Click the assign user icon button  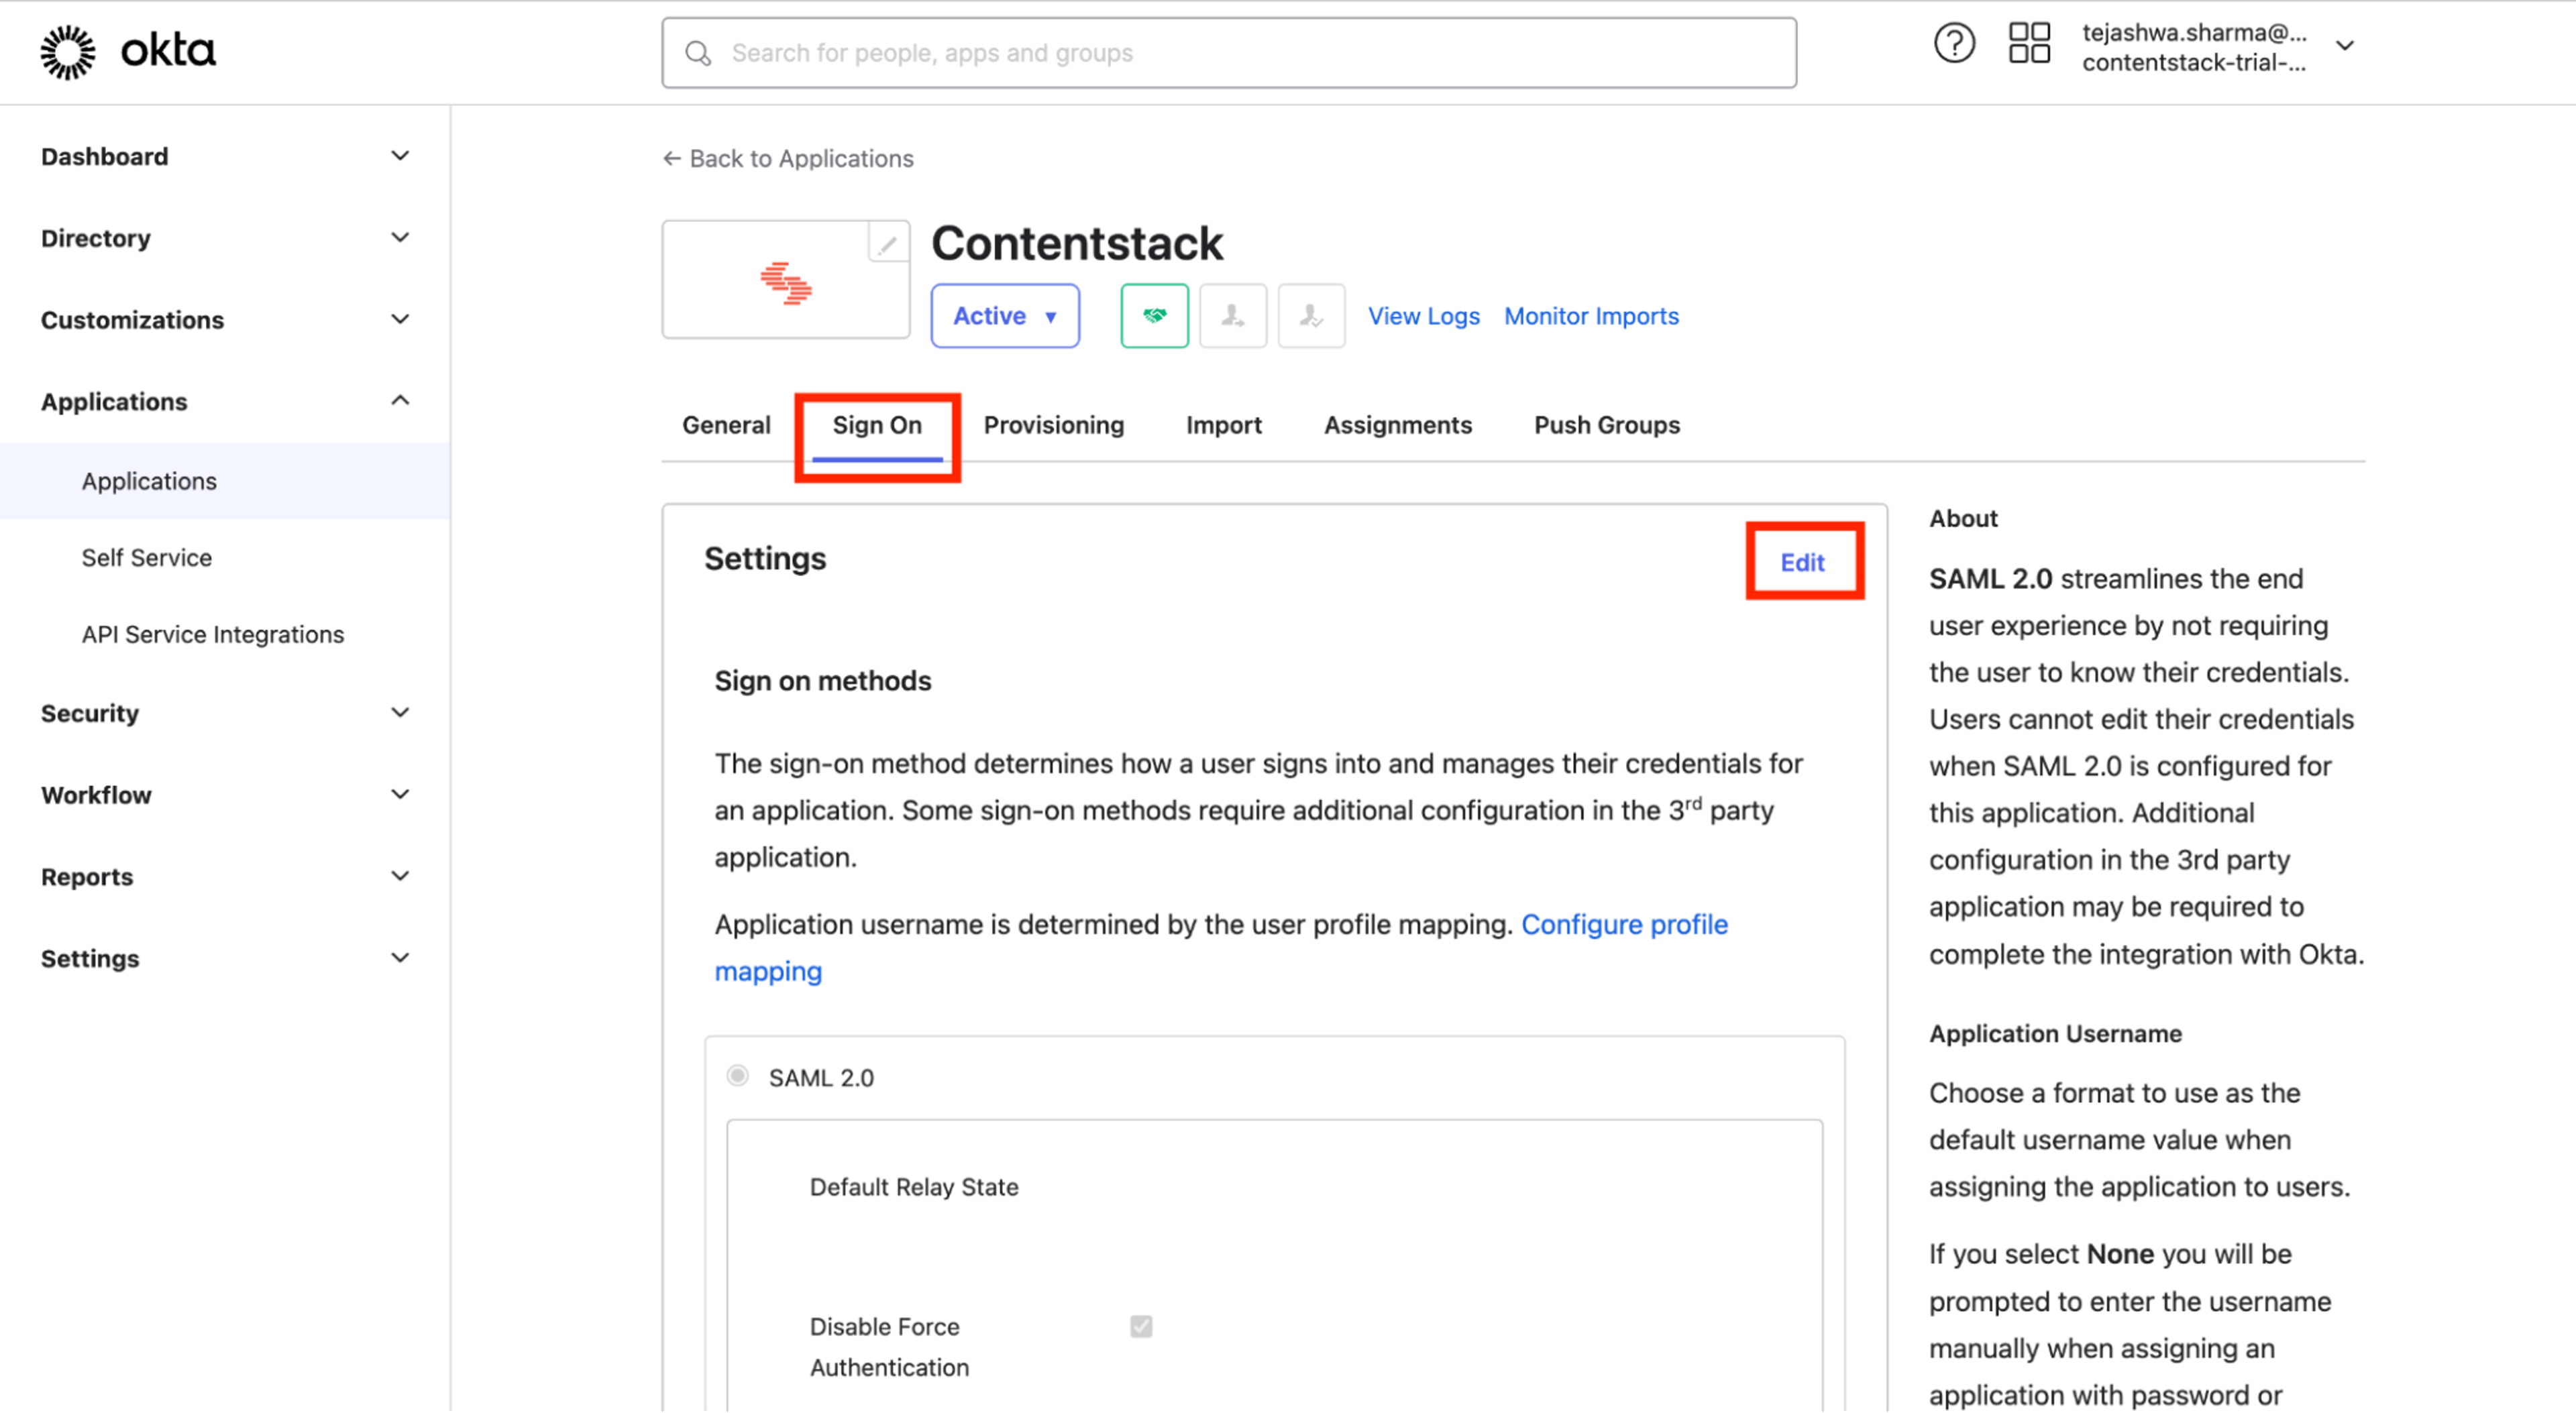tap(1232, 316)
